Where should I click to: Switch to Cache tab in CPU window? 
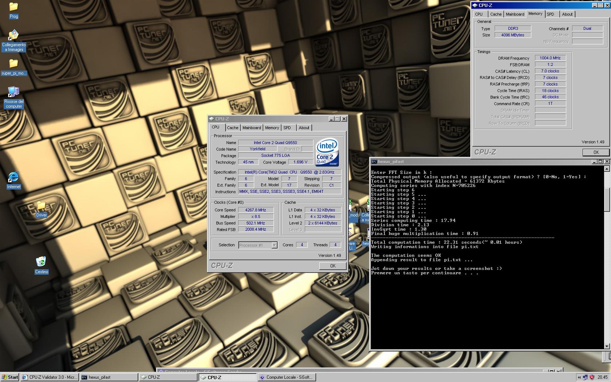pos(233,128)
